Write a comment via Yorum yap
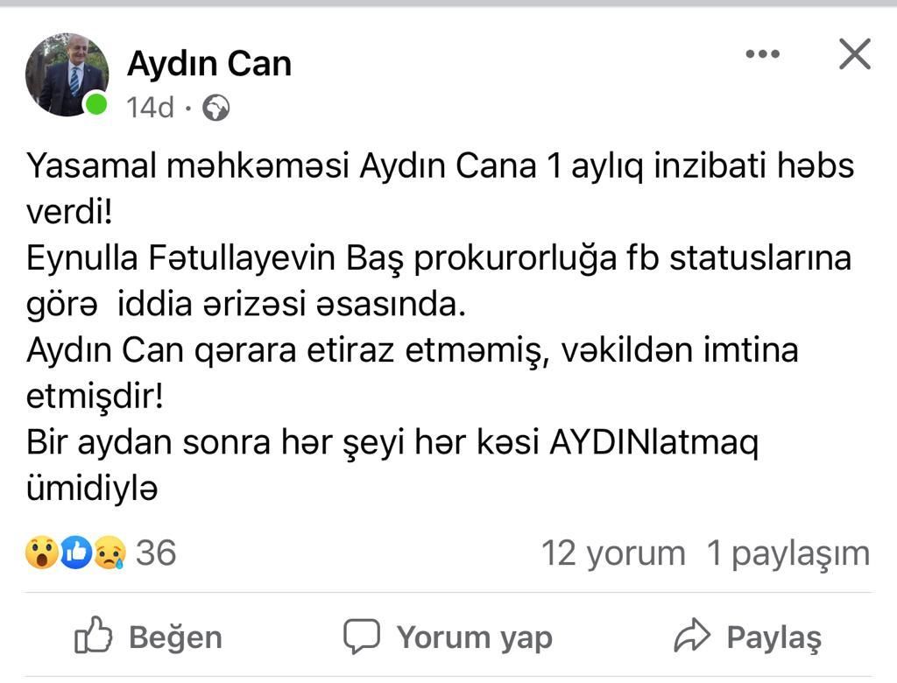The image size is (897, 683). (448, 637)
